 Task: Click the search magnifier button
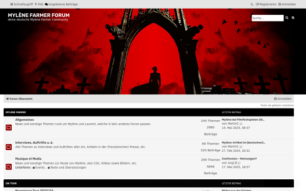tap(287, 18)
